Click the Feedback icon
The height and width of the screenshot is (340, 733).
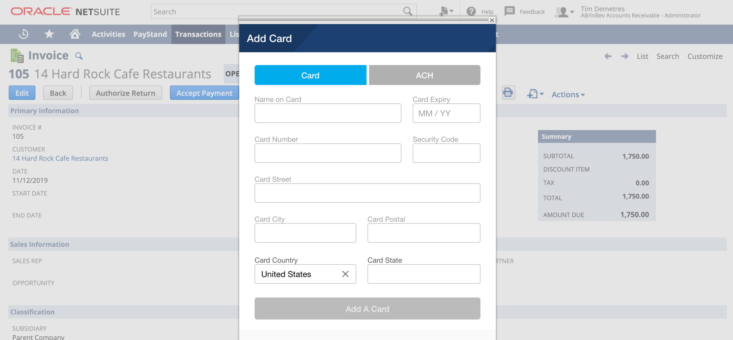510,11
